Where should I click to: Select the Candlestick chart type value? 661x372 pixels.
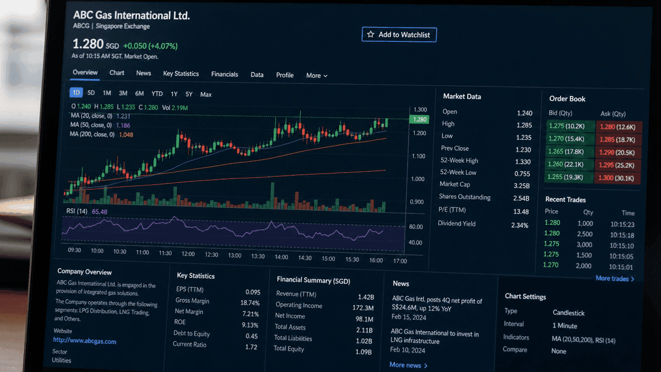point(568,313)
